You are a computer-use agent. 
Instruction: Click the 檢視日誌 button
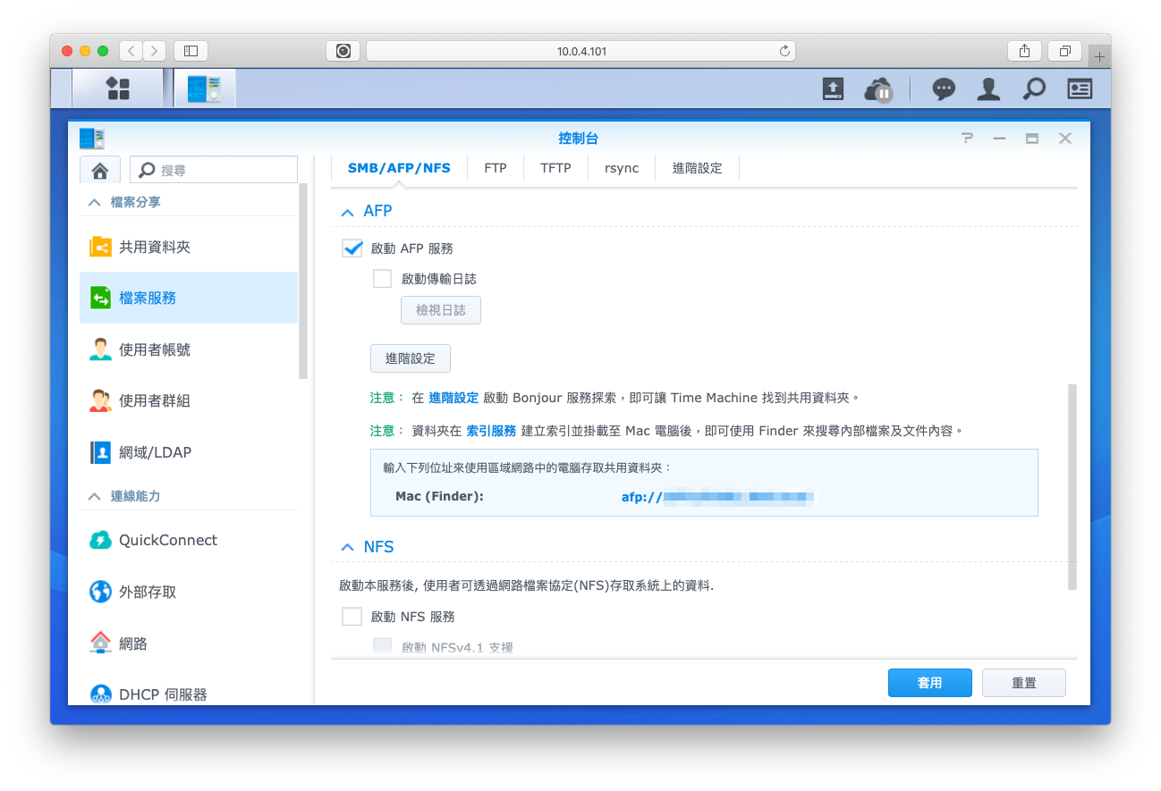click(441, 310)
